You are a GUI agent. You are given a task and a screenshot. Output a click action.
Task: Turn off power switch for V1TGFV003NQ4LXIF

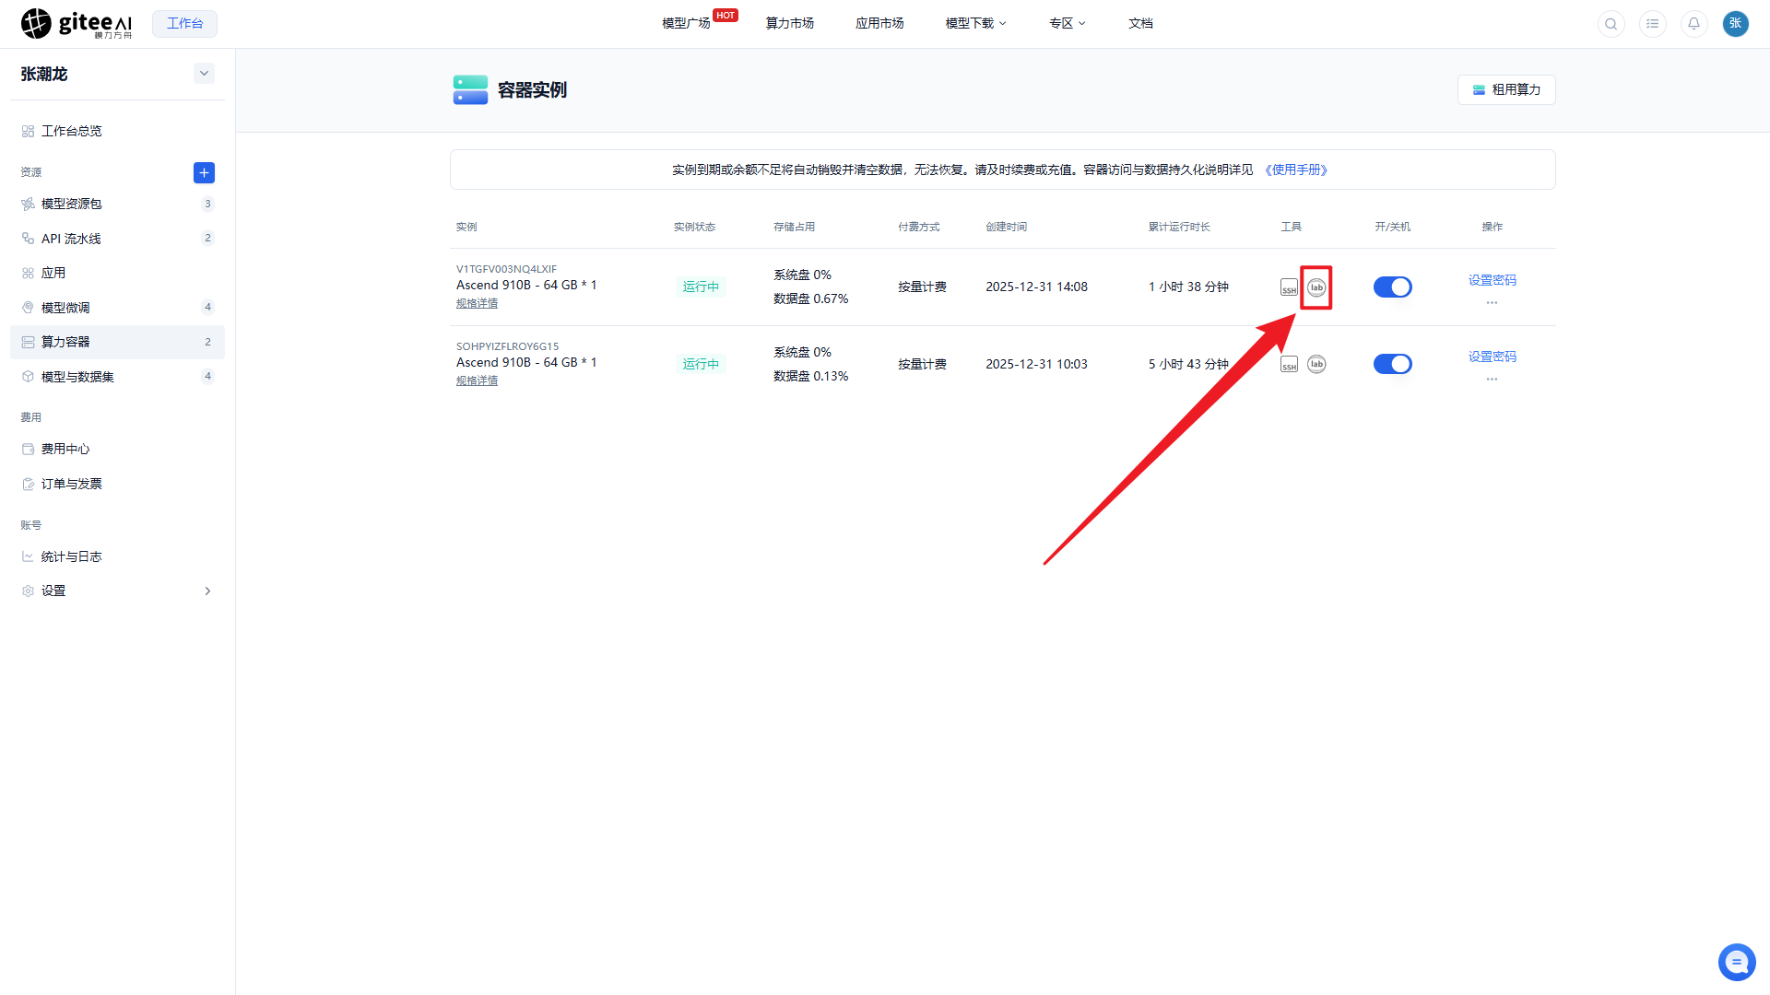(x=1392, y=287)
